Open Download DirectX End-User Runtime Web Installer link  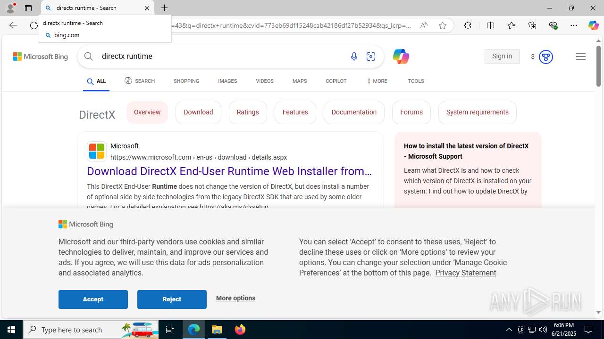pyautogui.click(x=229, y=171)
